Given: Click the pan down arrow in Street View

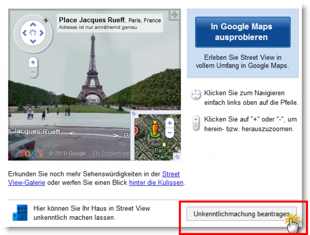Looking at the screenshot, I should 33,41.
